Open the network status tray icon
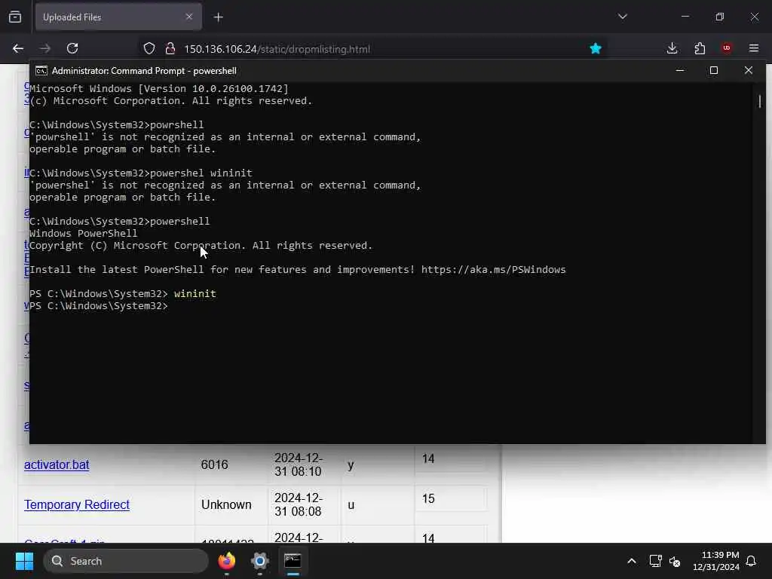 tap(655, 561)
